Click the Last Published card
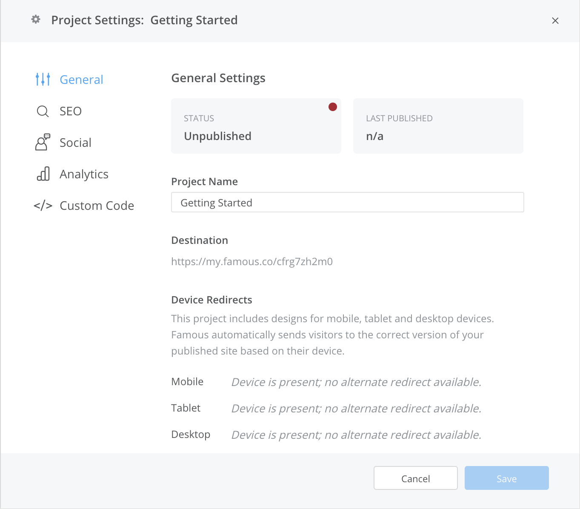 (x=438, y=126)
